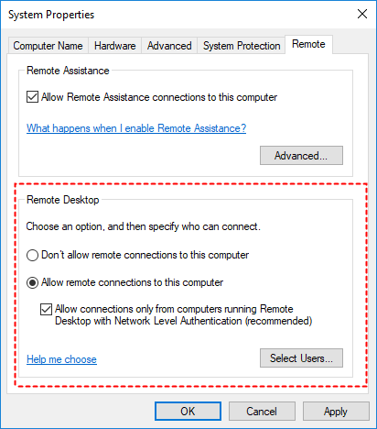
Task: Apply the changes with Apply button
Action: click(x=336, y=412)
